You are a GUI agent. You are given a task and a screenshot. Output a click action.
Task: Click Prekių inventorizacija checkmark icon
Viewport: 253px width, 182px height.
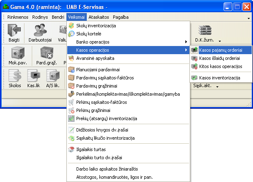71,118
